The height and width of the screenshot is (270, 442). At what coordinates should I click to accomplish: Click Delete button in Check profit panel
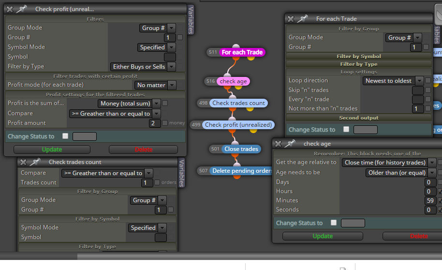point(143,150)
